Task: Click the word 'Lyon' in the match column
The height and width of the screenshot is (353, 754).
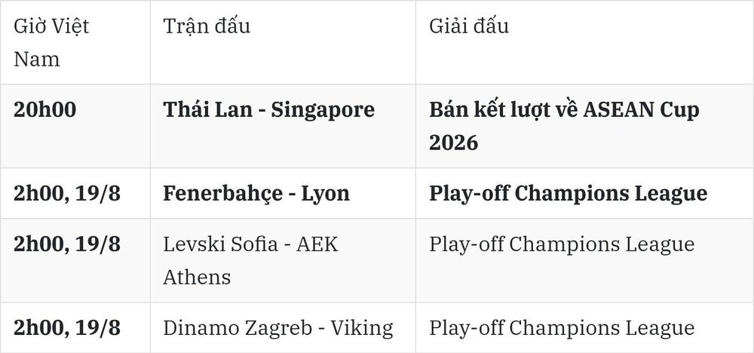Action: (326, 194)
